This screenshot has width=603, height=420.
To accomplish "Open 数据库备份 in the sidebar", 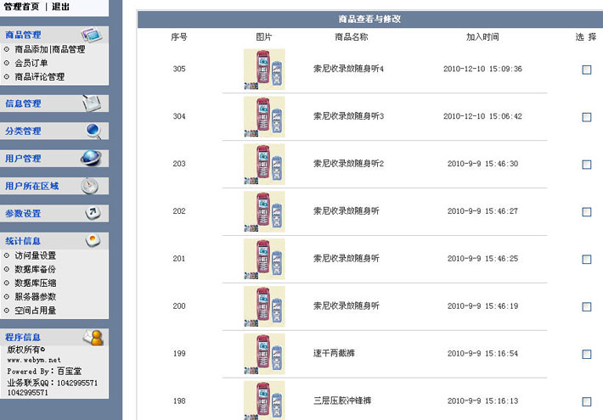I will click(36, 269).
